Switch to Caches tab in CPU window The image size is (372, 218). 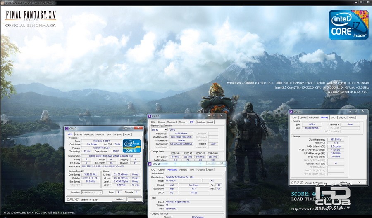(x=79, y=134)
